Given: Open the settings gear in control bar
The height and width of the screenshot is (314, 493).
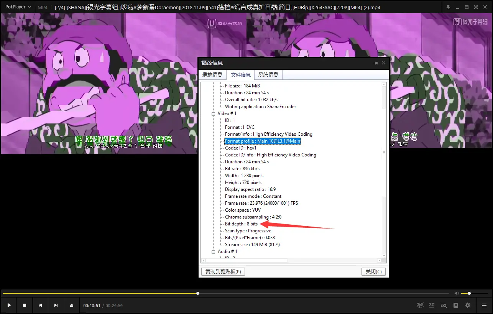Looking at the screenshot, I should pos(468,305).
